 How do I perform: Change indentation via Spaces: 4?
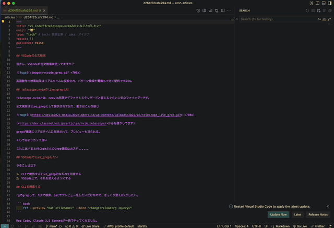(x=242, y=226)
